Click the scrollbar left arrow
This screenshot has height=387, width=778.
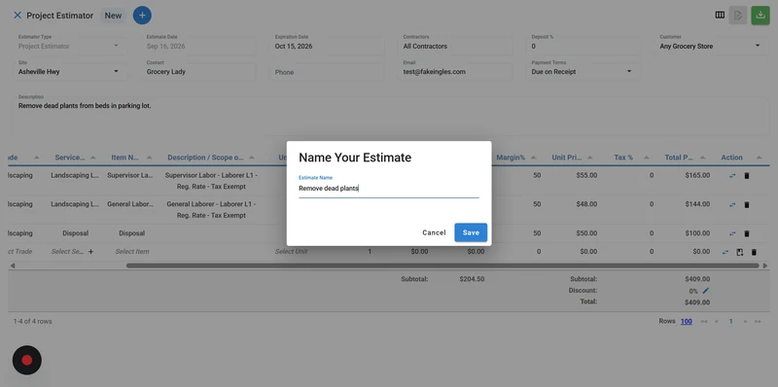pyautogui.click(x=13, y=265)
